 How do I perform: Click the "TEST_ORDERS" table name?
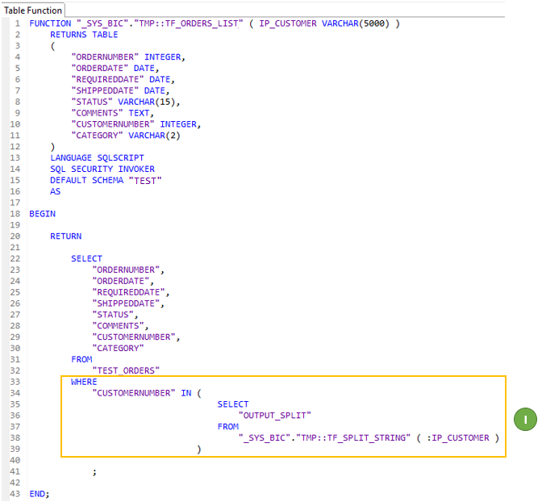126,370
